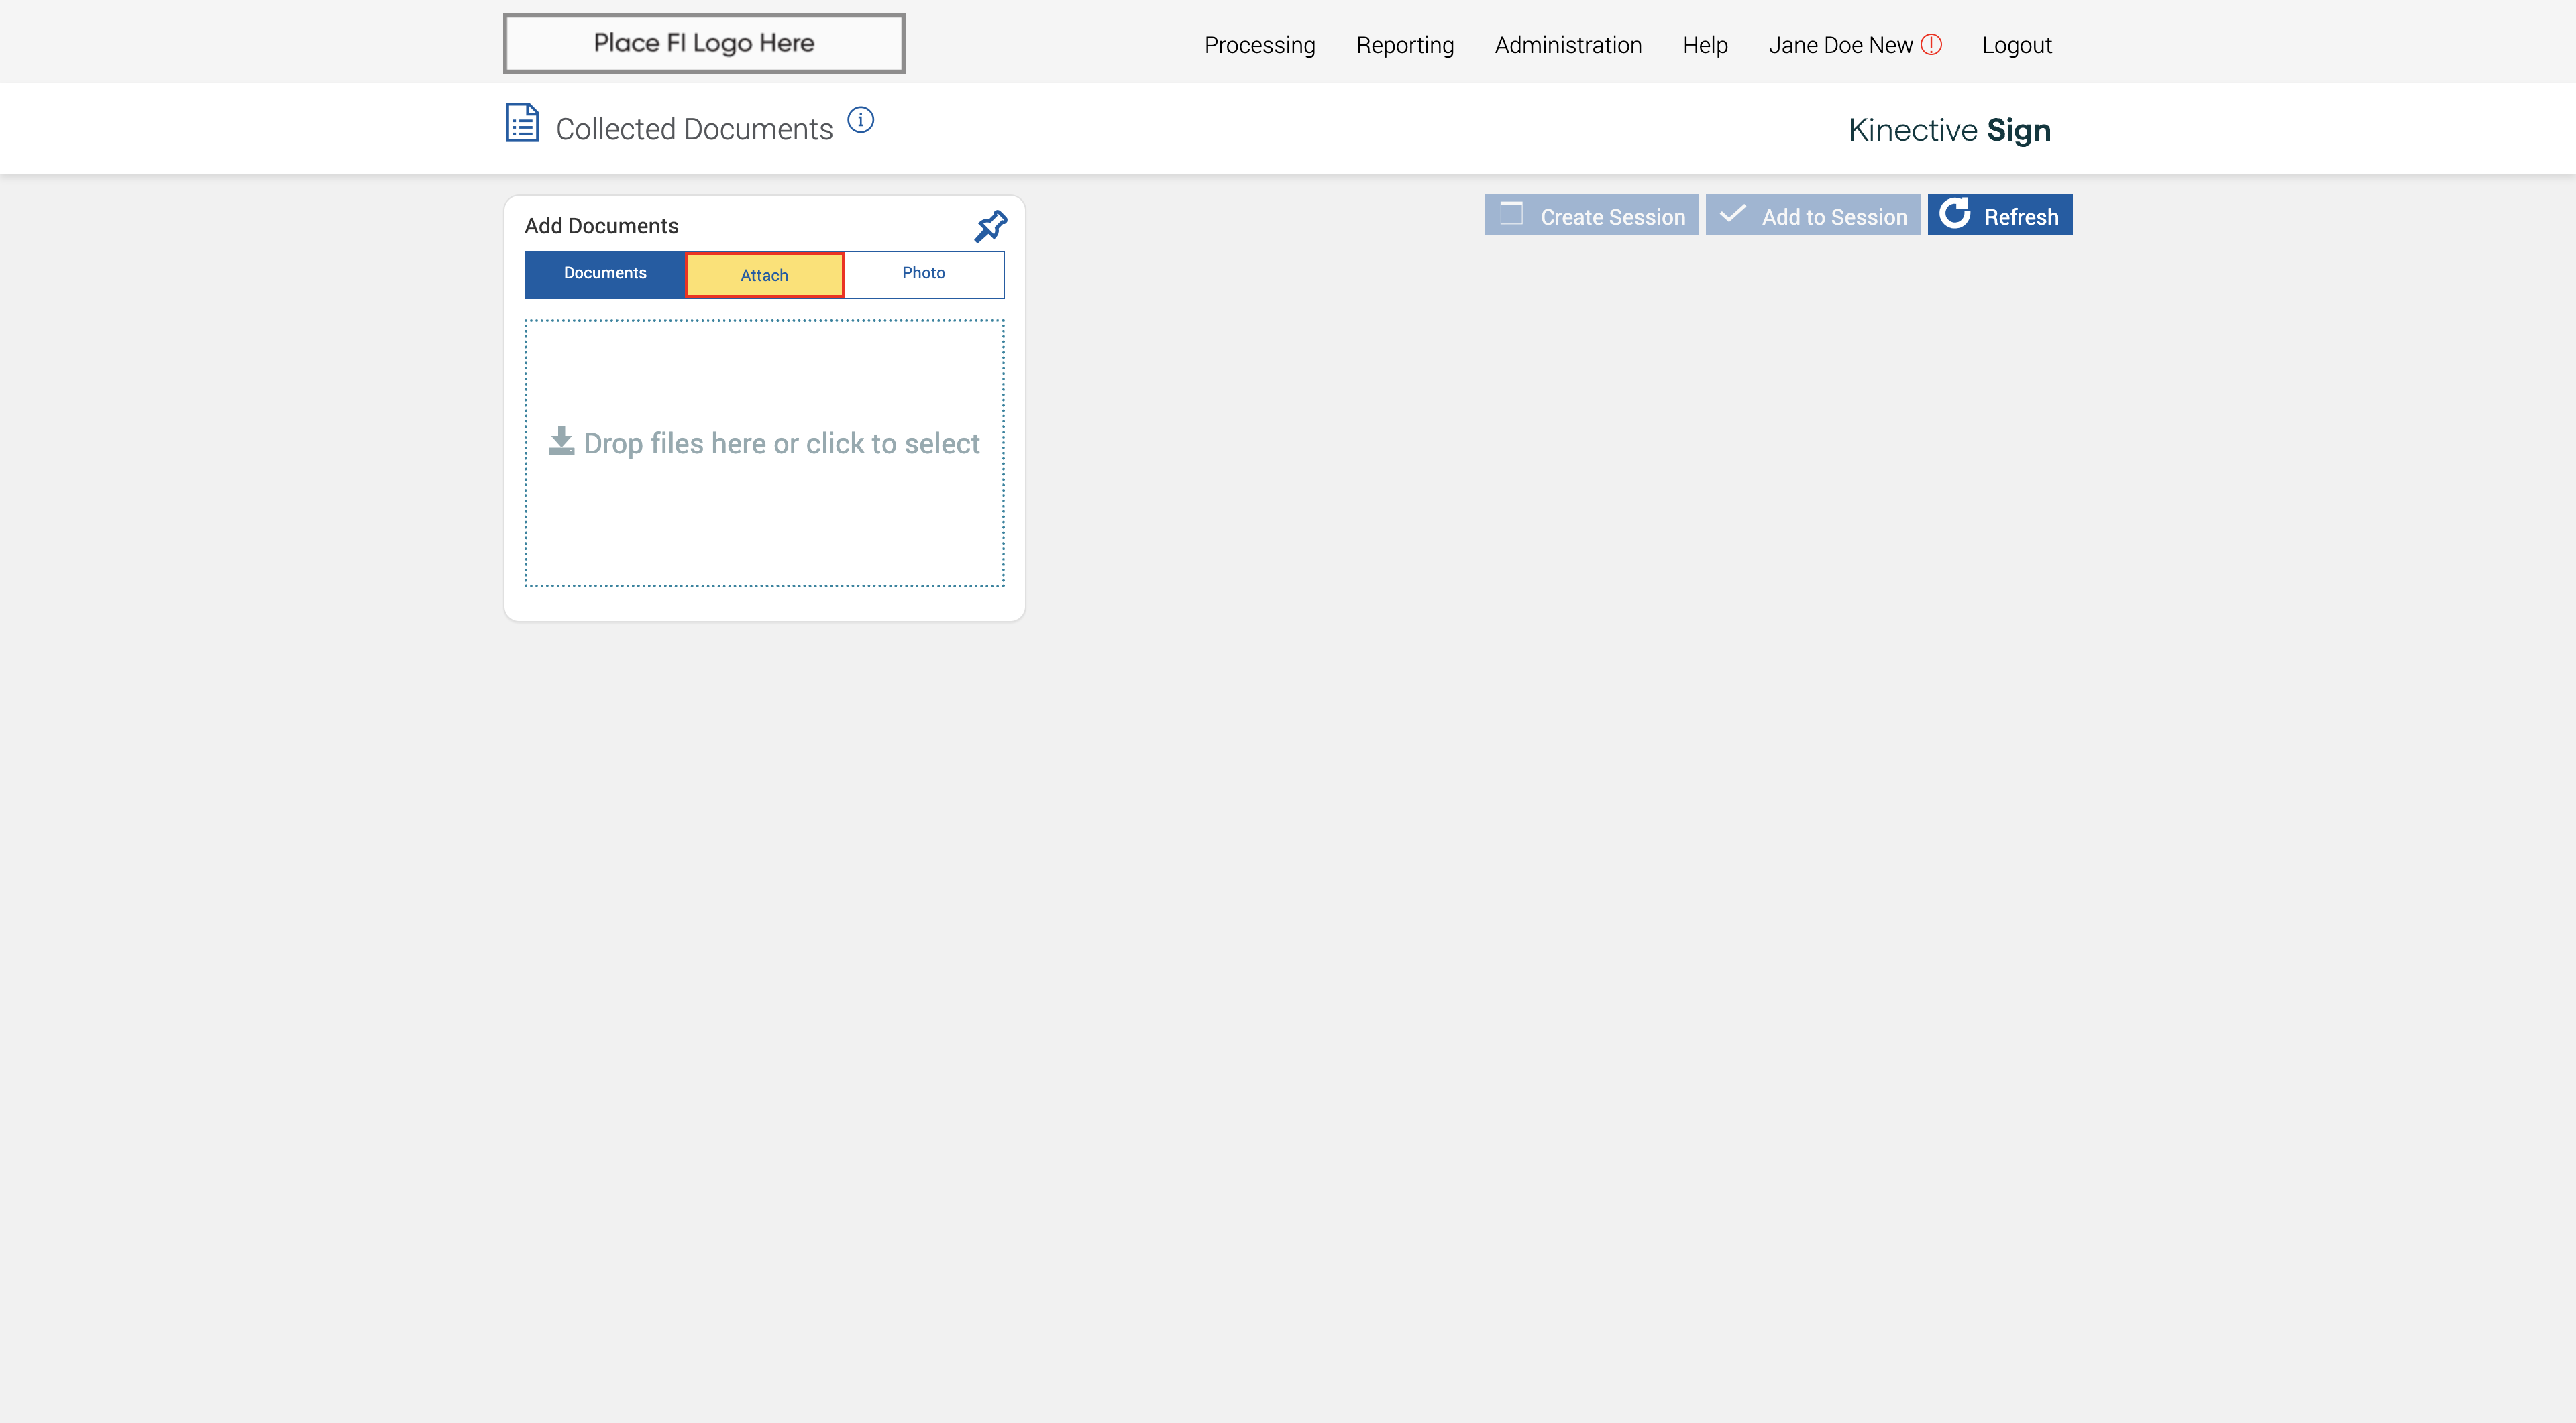This screenshot has height=1423, width=2576.
Task: Click the pin icon in Add Documents
Action: (990, 227)
